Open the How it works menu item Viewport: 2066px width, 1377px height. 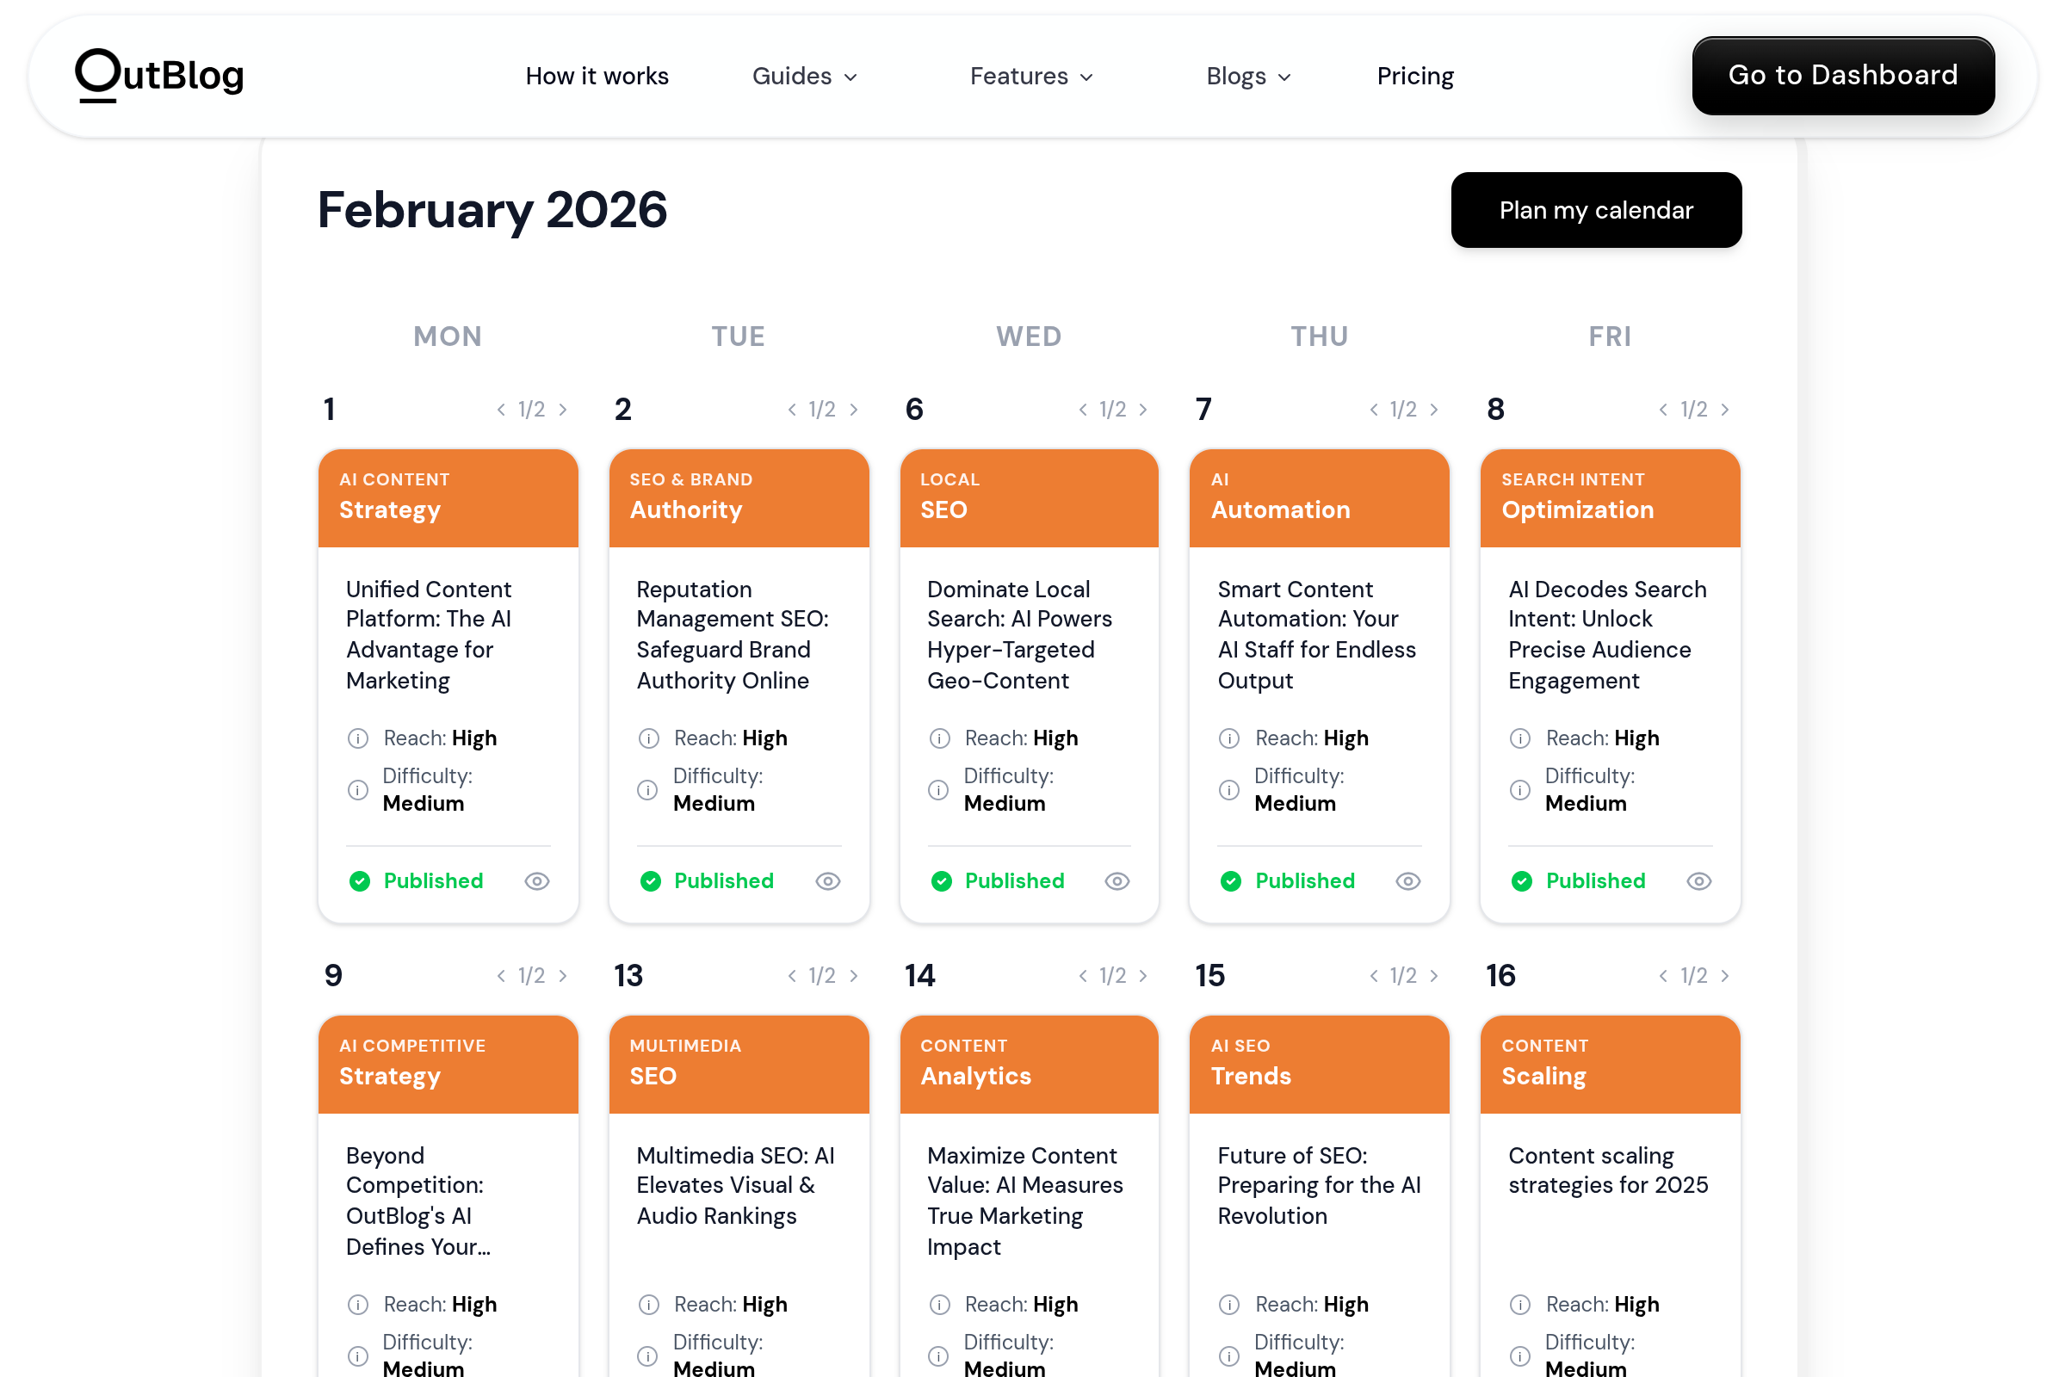point(597,77)
